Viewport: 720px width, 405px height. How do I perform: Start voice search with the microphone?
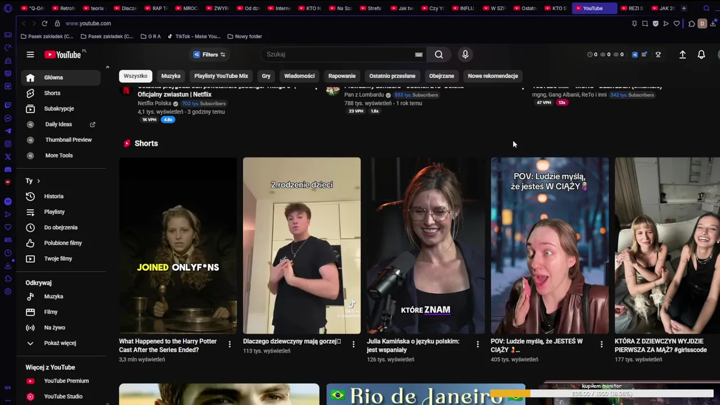pyautogui.click(x=465, y=55)
